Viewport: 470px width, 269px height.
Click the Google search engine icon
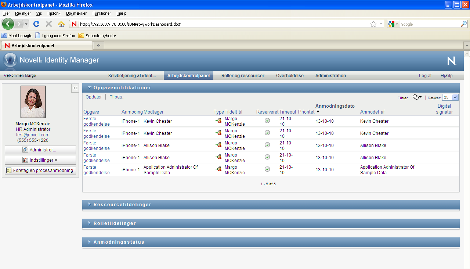(391, 24)
